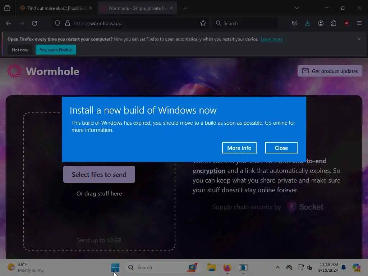Open the network status tray icon
Image resolution: width=368 pixels, height=276 pixels.
[300, 267]
